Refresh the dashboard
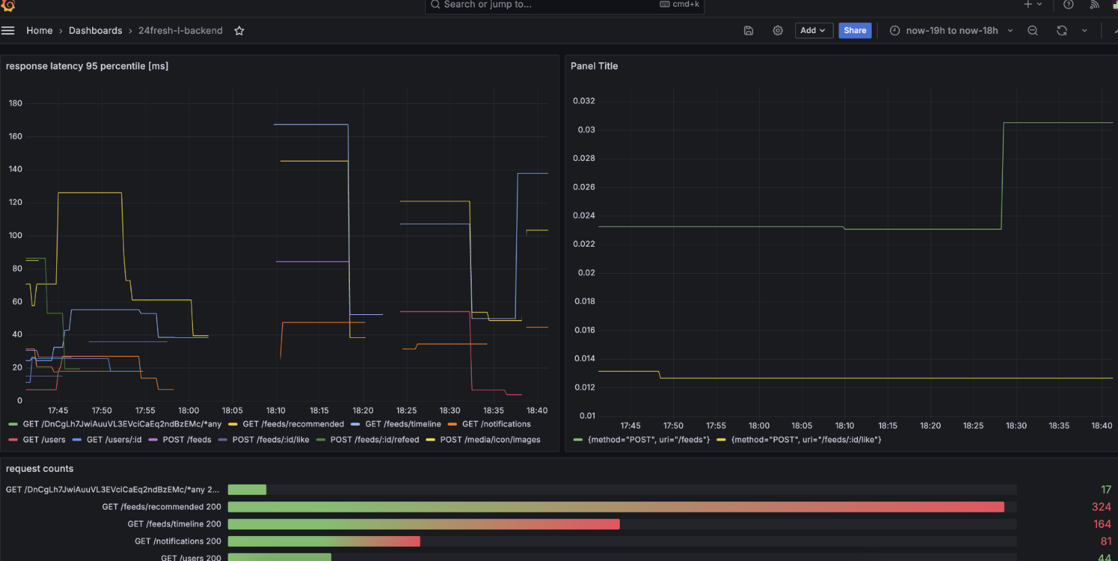This screenshot has height=561, width=1118. click(x=1062, y=30)
